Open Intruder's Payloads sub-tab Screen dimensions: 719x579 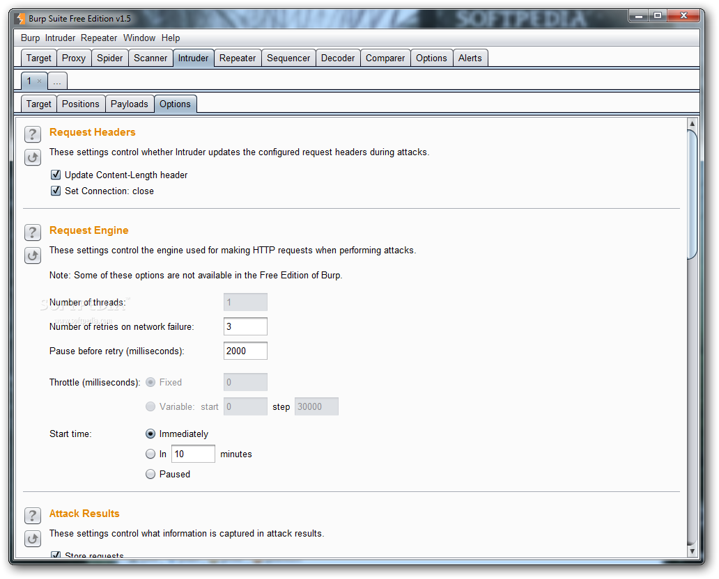[x=130, y=104]
